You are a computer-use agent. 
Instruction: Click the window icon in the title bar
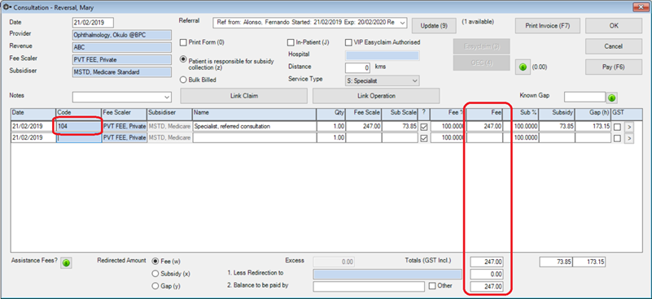pos(7,6)
